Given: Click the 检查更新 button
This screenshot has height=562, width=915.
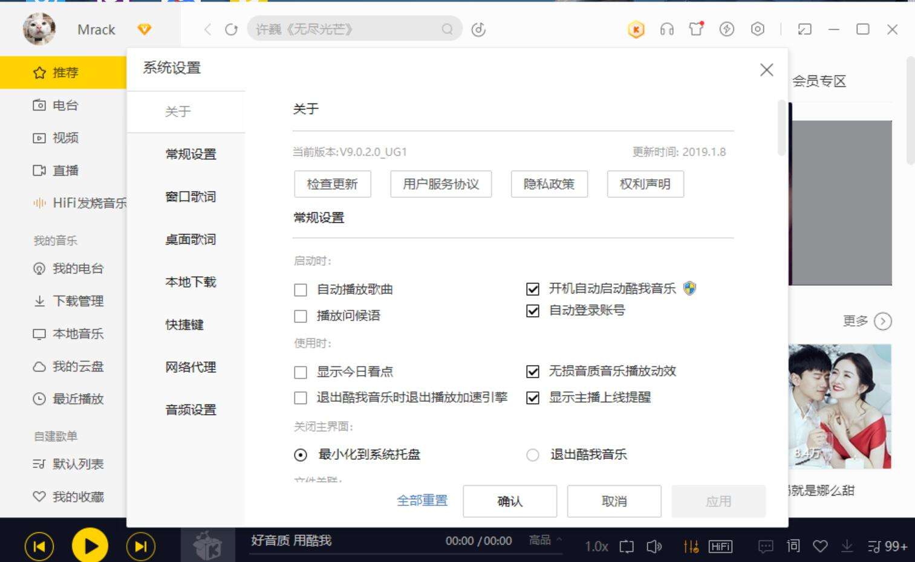Looking at the screenshot, I should coord(333,184).
